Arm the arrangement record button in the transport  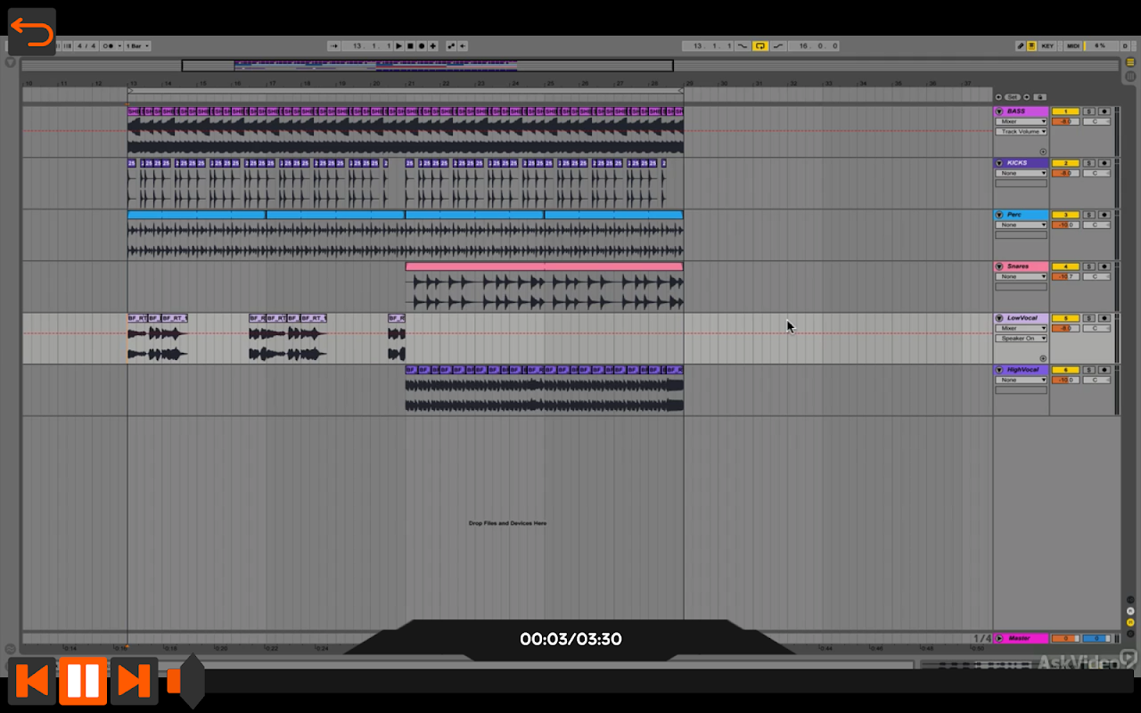(422, 45)
